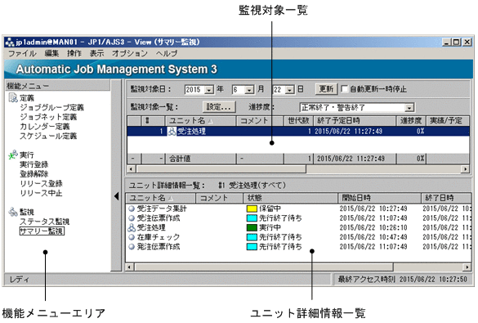This screenshot has width=478, height=323.
Task: Click the 状態 column header in the unit detail list
Action: (x=291, y=198)
